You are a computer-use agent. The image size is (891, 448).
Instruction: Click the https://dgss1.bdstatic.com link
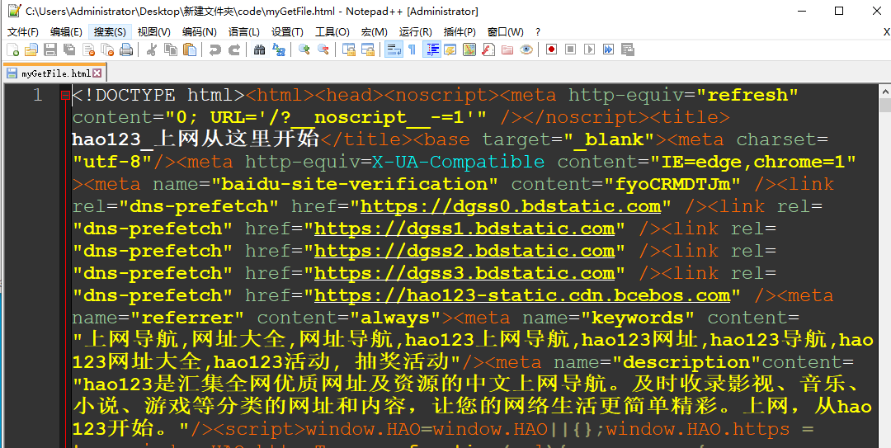tap(464, 229)
